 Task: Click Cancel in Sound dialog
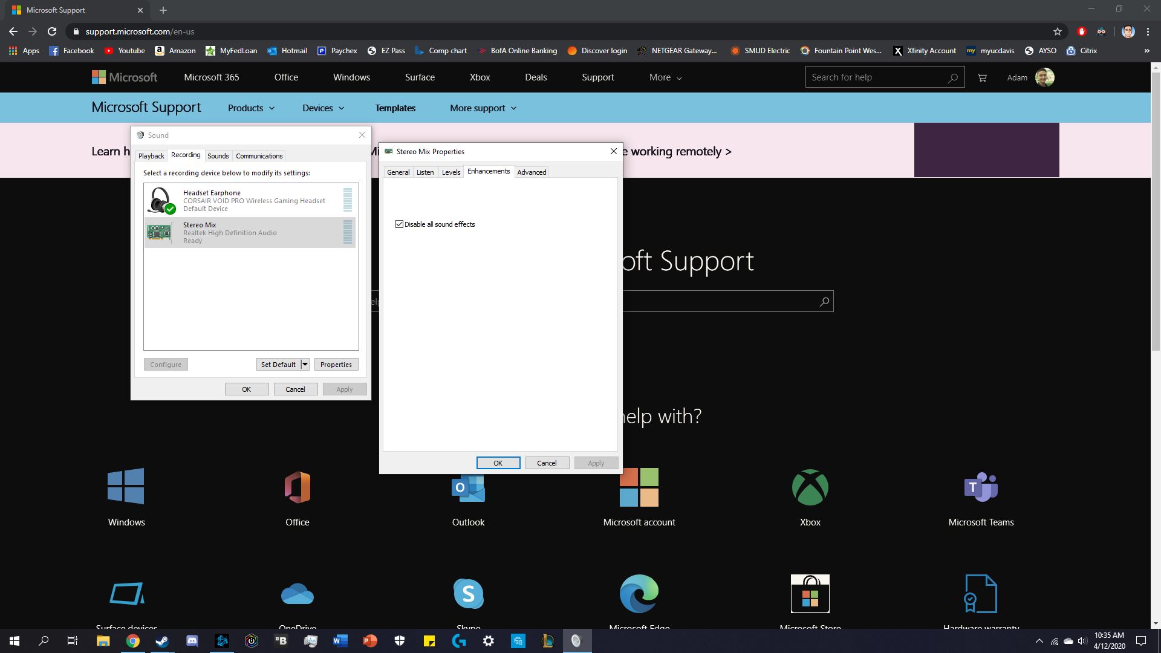[296, 389]
